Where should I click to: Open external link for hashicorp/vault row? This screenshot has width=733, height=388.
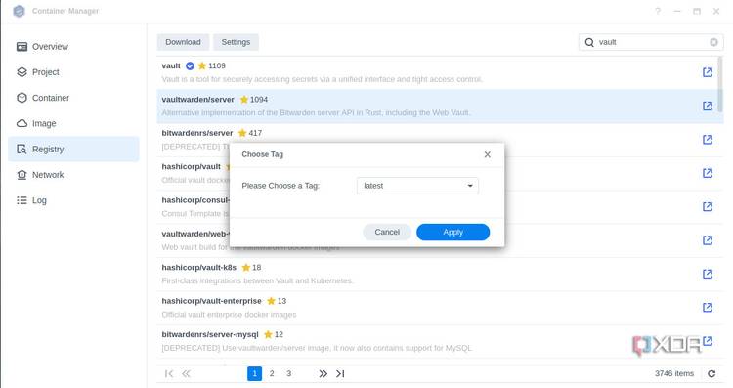(x=708, y=173)
